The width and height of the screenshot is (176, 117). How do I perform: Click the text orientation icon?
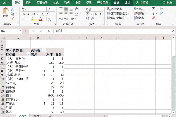coord(72,19)
